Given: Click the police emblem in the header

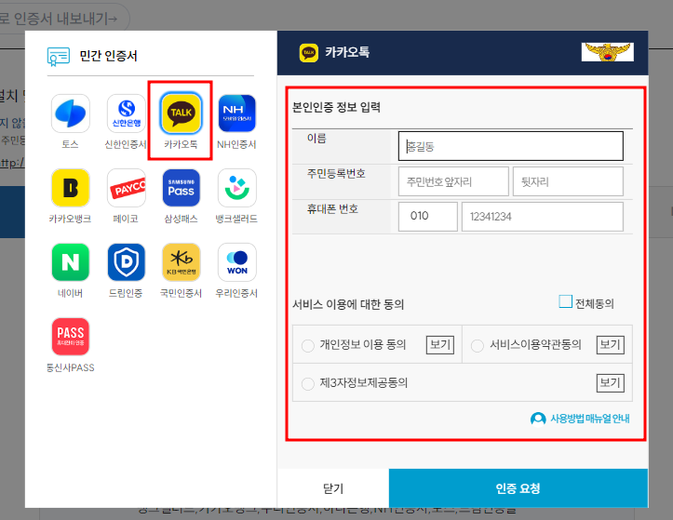Looking at the screenshot, I should tap(607, 52).
